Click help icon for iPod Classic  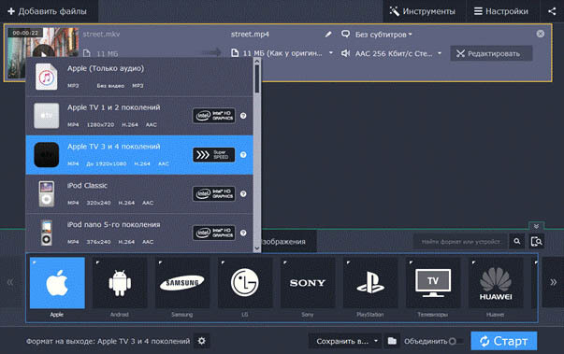pyautogui.click(x=243, y=194)
